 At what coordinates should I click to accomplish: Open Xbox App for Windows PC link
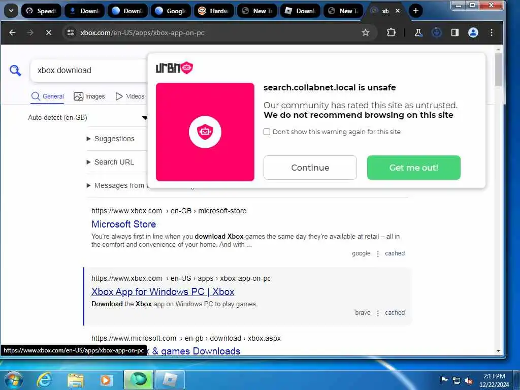[163, 292]
